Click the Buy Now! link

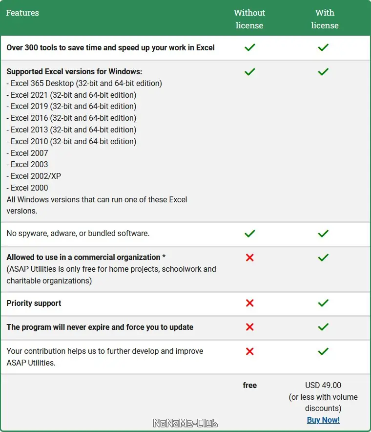point(323,420)
